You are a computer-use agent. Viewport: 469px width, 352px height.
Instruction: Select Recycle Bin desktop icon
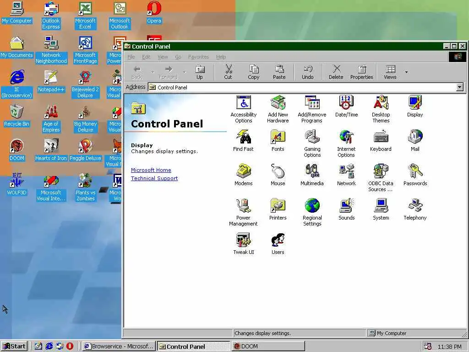point(17,116)
